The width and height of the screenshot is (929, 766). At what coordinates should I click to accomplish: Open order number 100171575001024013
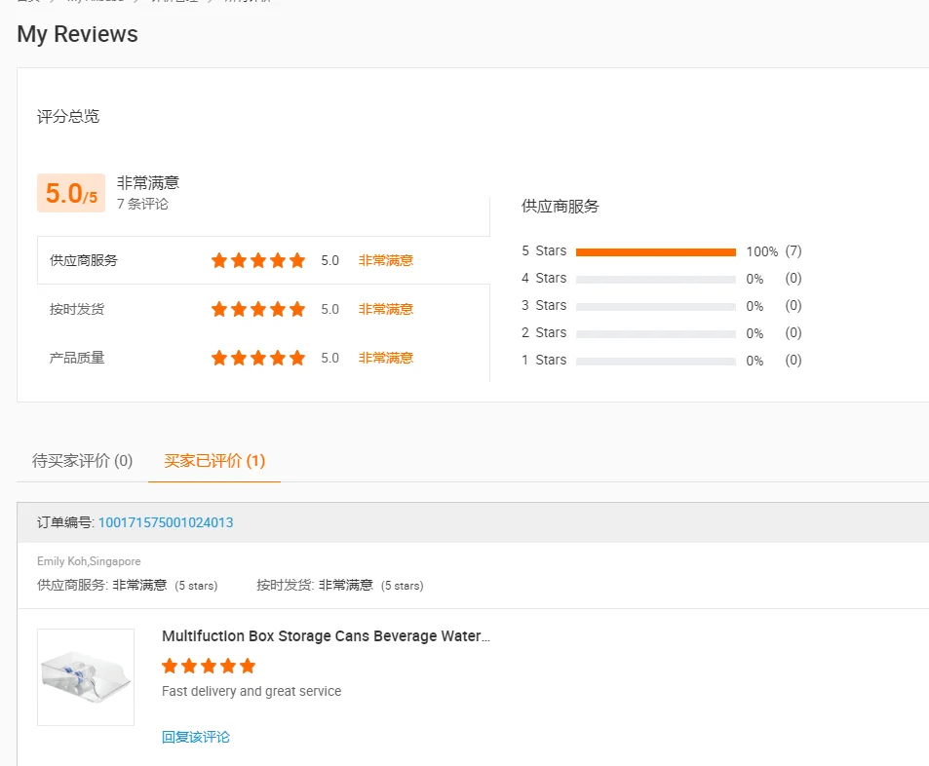[x=166, y=522]
